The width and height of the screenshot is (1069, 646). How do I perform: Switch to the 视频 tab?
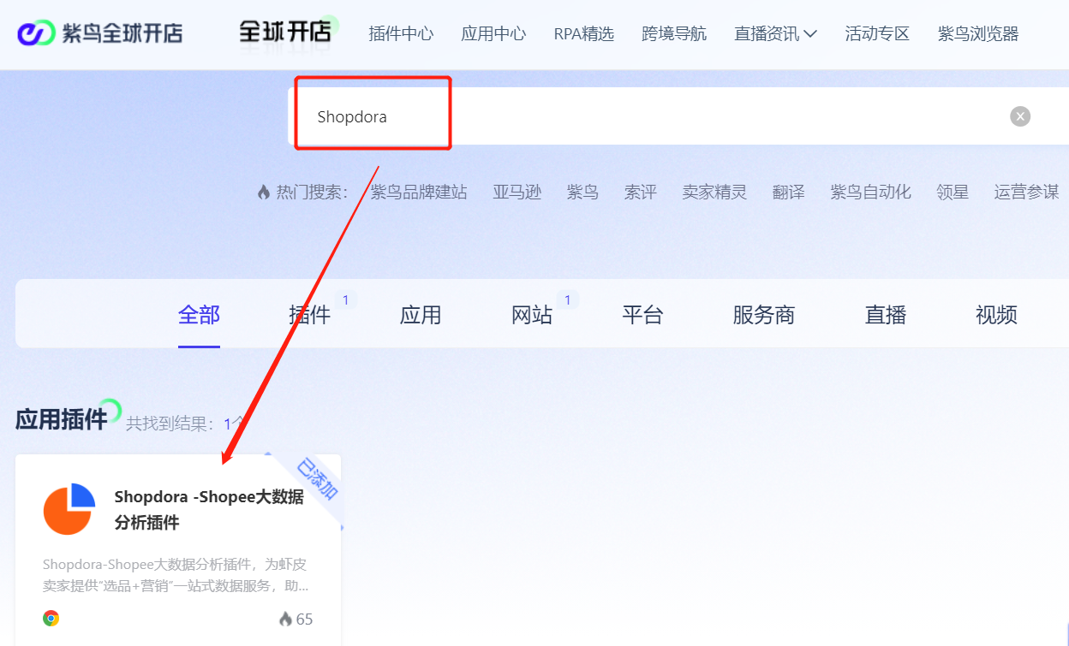tap(996, 315)
